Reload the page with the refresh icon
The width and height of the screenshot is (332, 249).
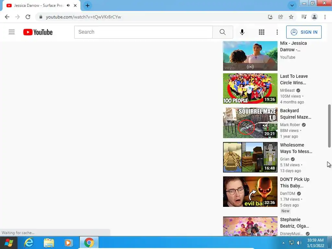28,17
